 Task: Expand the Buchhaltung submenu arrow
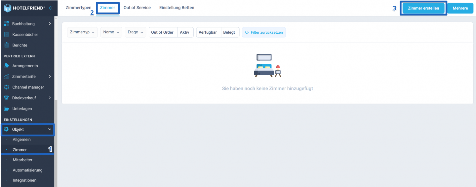50,24
